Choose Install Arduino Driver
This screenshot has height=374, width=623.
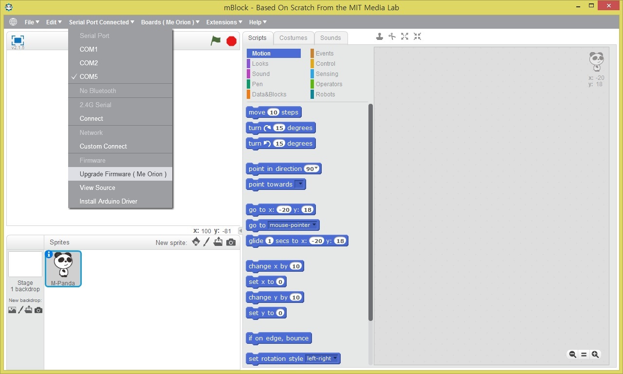coord(121,201)
